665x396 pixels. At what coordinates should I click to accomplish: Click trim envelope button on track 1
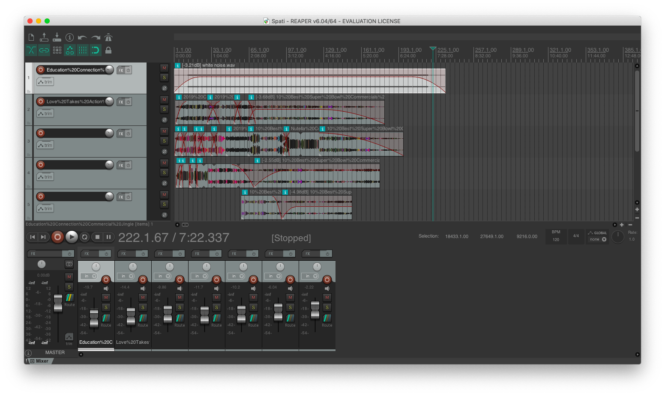click(45, 82)
